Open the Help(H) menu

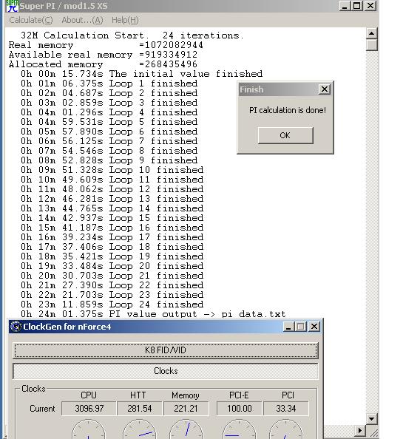[125, 20]
